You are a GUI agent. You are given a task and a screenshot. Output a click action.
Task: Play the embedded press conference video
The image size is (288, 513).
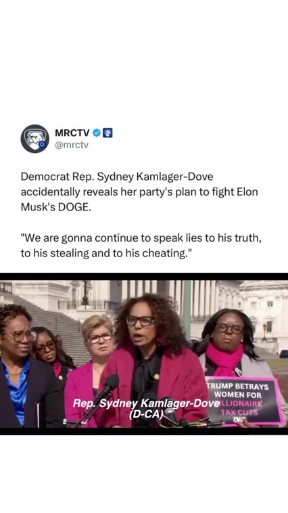pyautogui.click(x=144, y=354)
